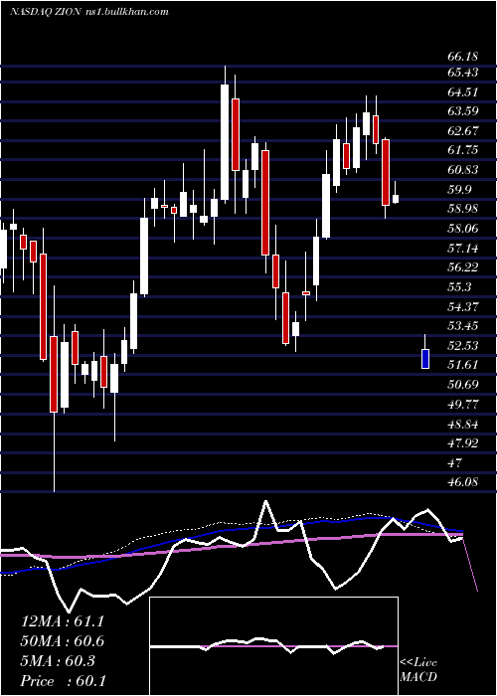Click the 57.14 price axis label
497x696 pixels.
pyautogui.click(x=462, y=248)
